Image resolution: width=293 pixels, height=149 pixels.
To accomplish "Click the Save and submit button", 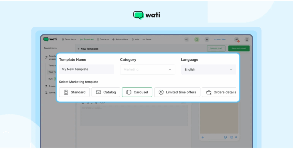I will tap(239, 48).
